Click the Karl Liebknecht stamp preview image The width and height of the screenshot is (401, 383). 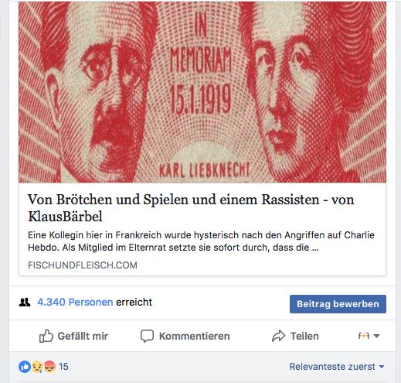click(x=202, y=92)
